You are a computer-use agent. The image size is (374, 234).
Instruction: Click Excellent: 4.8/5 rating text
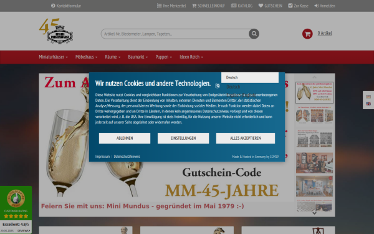16,225
